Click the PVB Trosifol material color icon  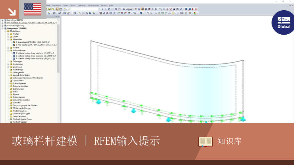14,45
